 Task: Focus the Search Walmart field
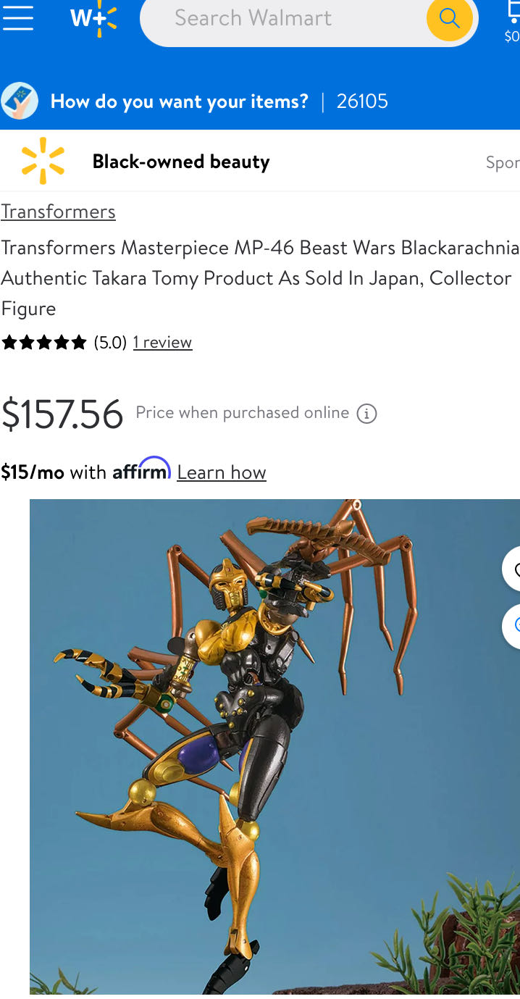(283, 18)
